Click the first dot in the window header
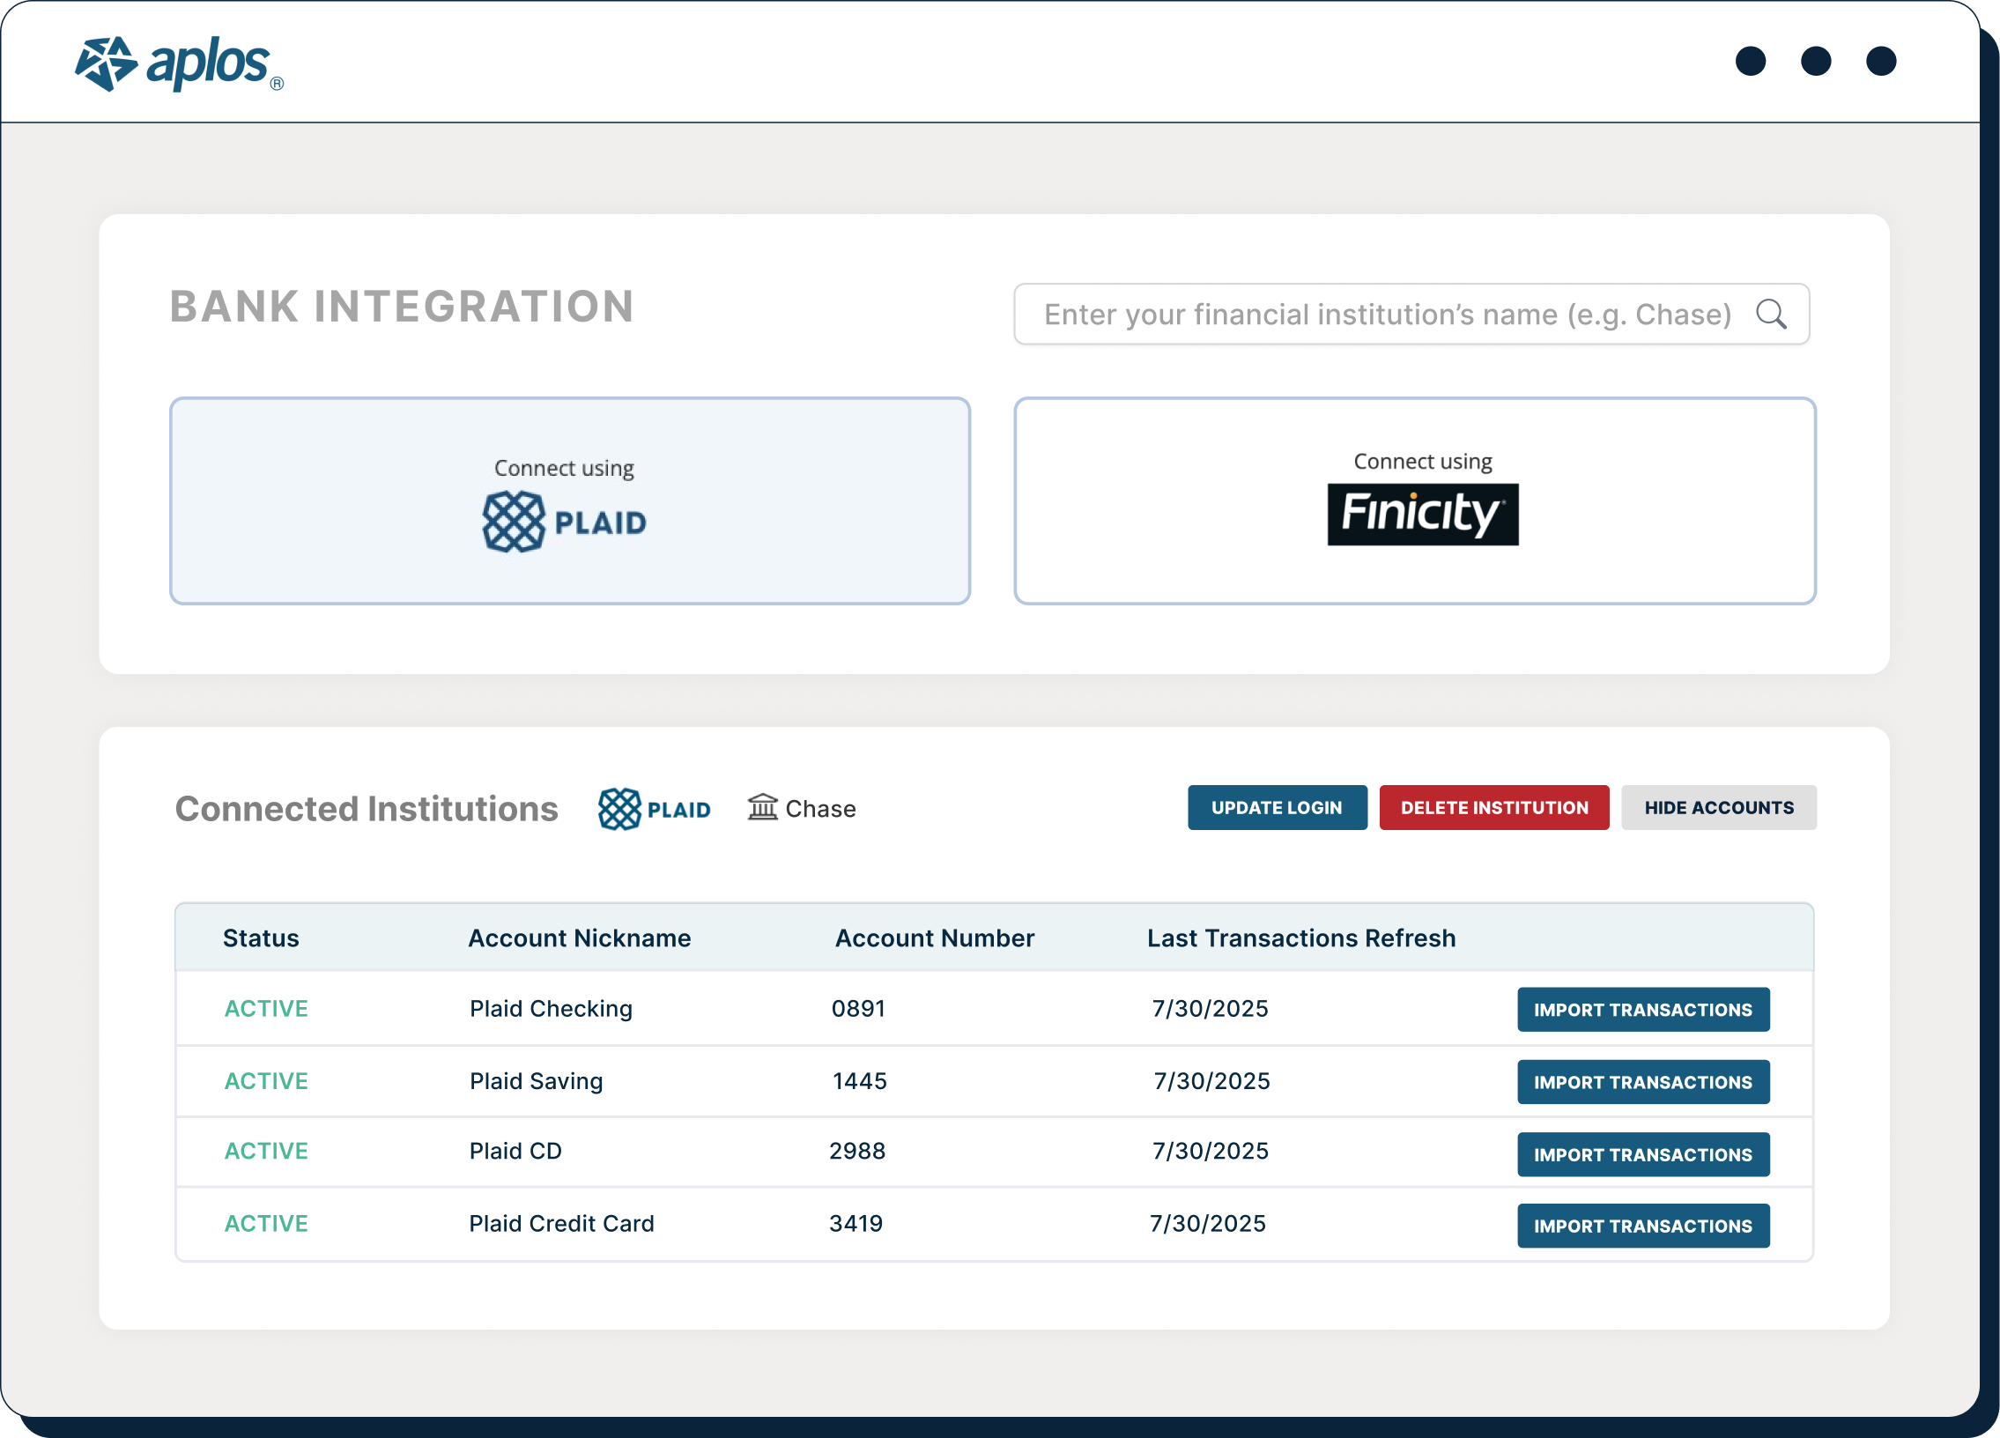Screen dimensions: 2000x1438 pyautogui.click(x=1751, y=62)
